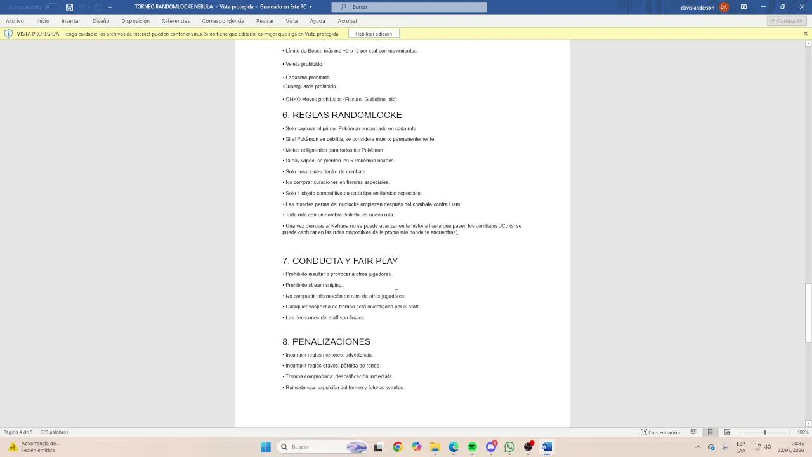Image resolution: width=812 pixels, height=457 pixels.
Task: Enable Concentración focus mode
Action: click(660, 432)
